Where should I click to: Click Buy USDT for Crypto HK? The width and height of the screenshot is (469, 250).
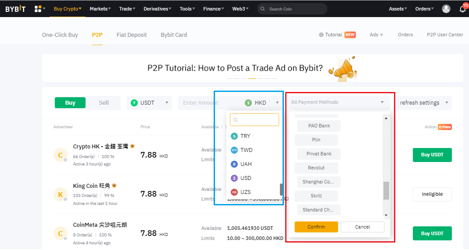pyautogui.click(x=432, y=155)
